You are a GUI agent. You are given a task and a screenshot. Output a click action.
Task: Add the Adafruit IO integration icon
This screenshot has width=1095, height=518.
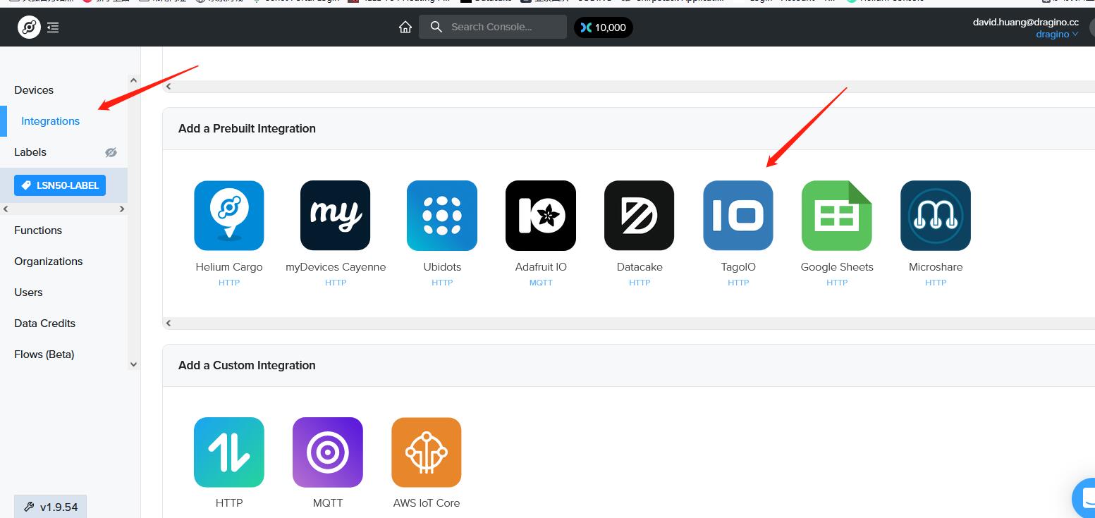click(x=541, y=216)
